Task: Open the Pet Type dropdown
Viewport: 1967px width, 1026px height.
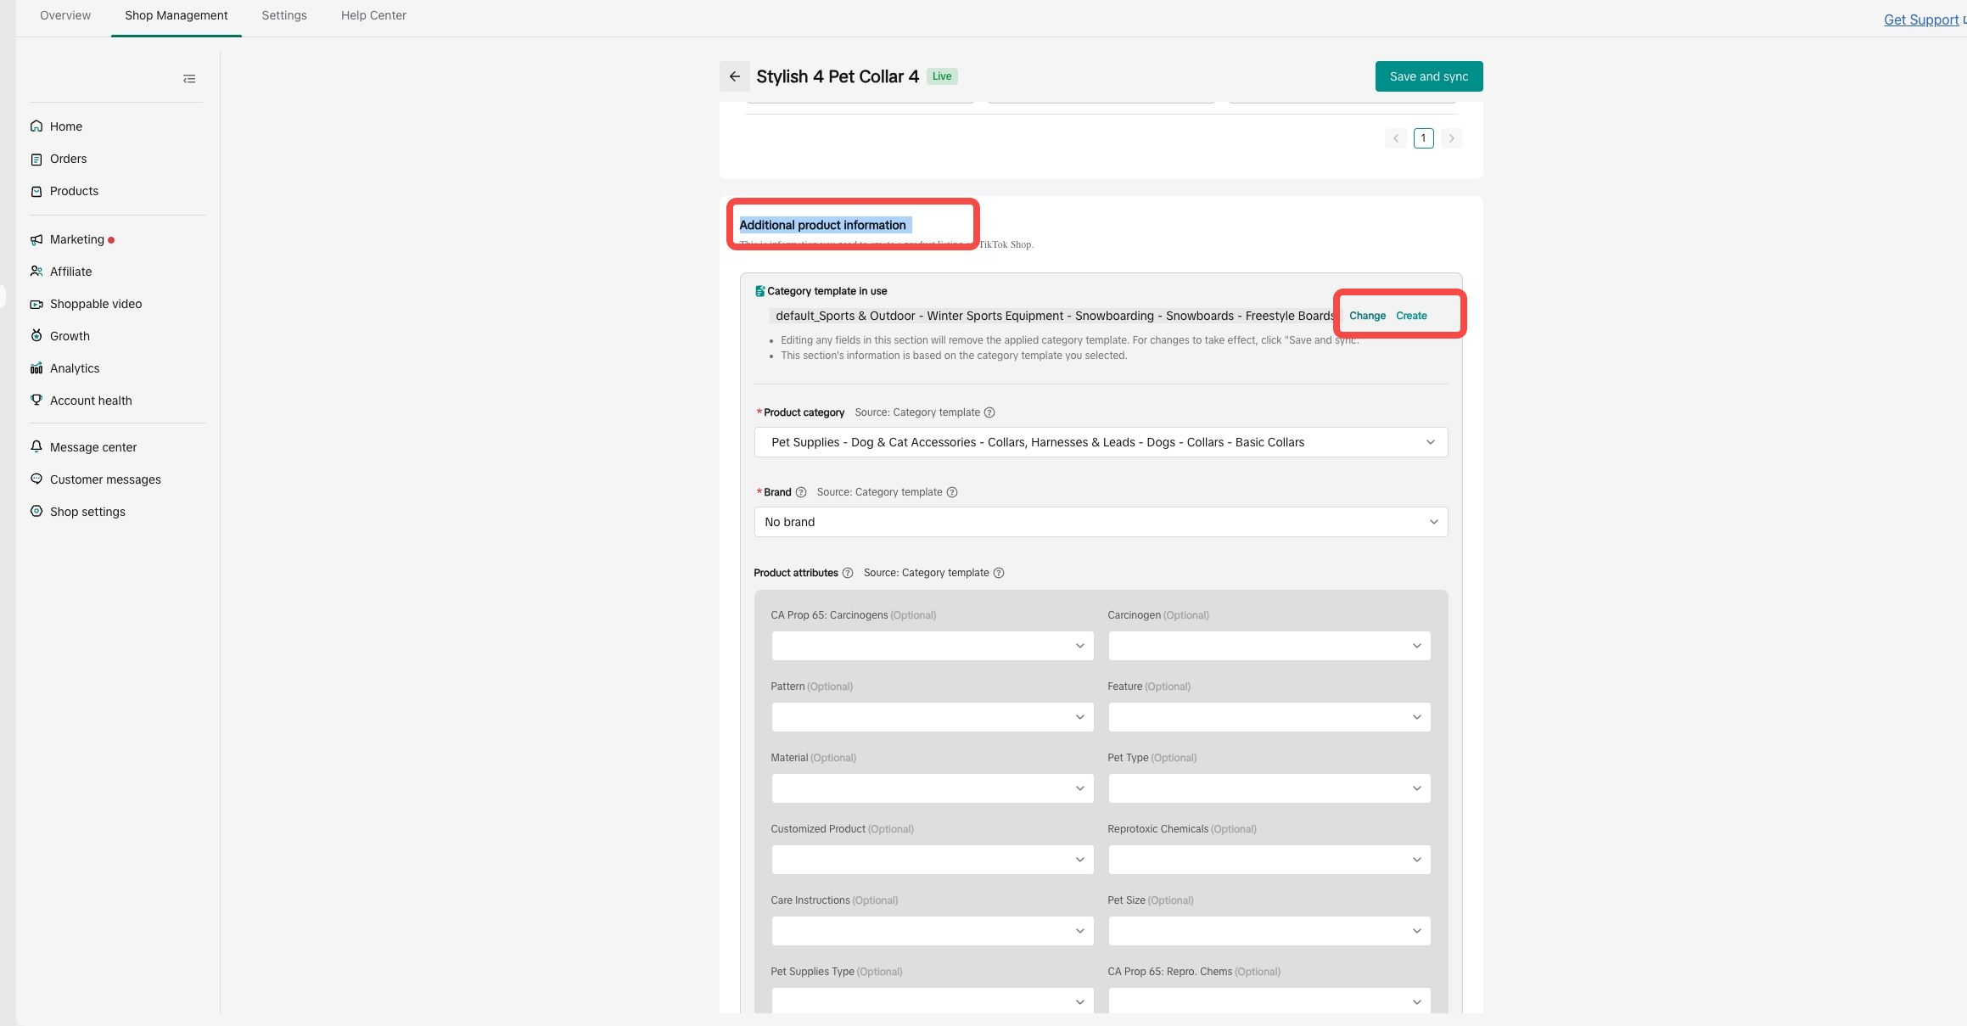Action: point(1269,788)
